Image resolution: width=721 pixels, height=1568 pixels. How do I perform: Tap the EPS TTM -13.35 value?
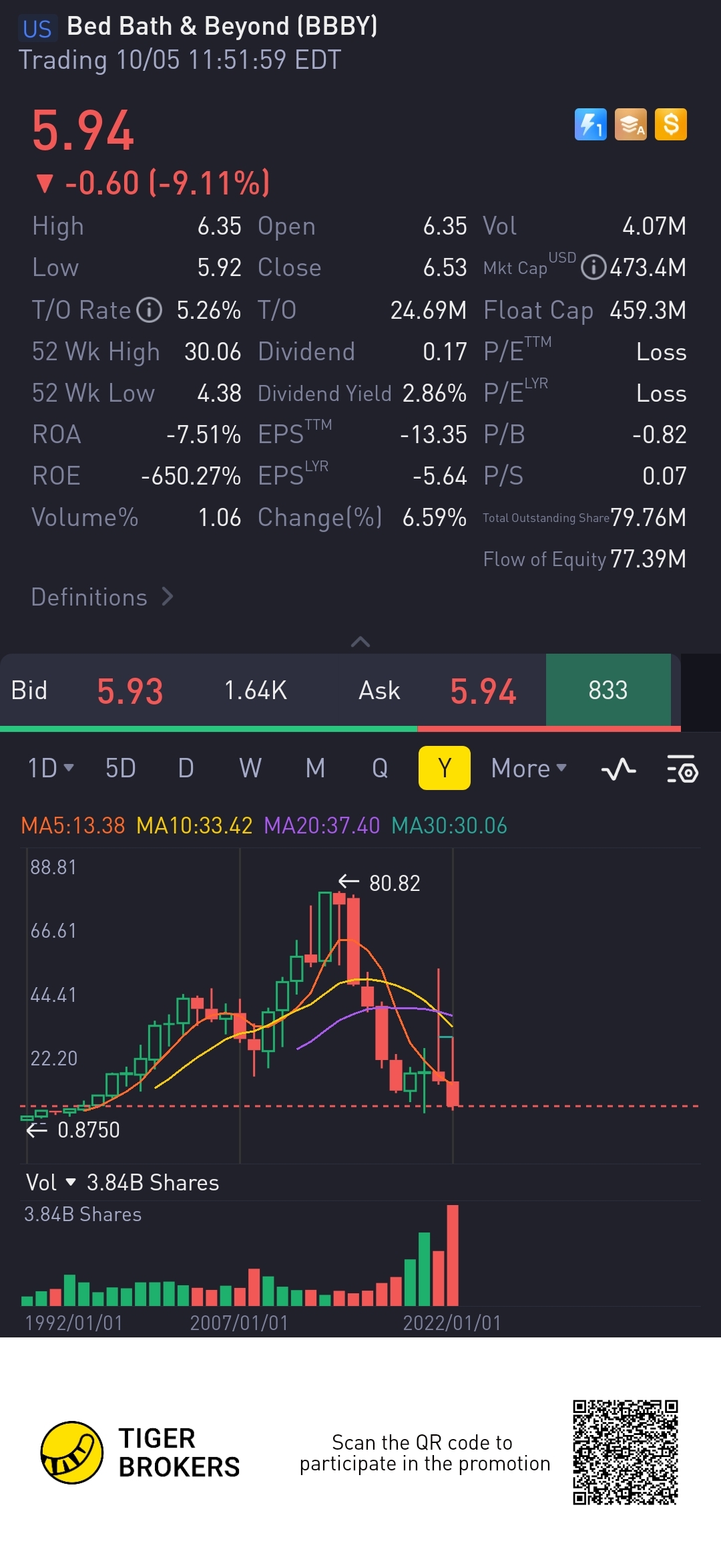tap(433, 434)
